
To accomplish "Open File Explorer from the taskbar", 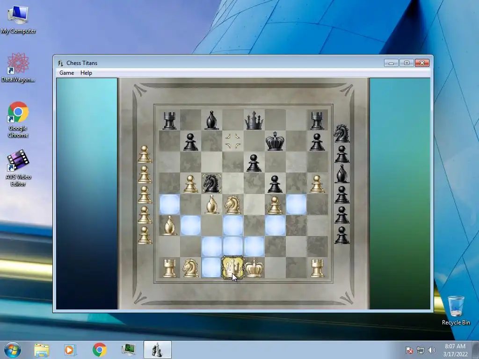I will click(x=42, y=350).
